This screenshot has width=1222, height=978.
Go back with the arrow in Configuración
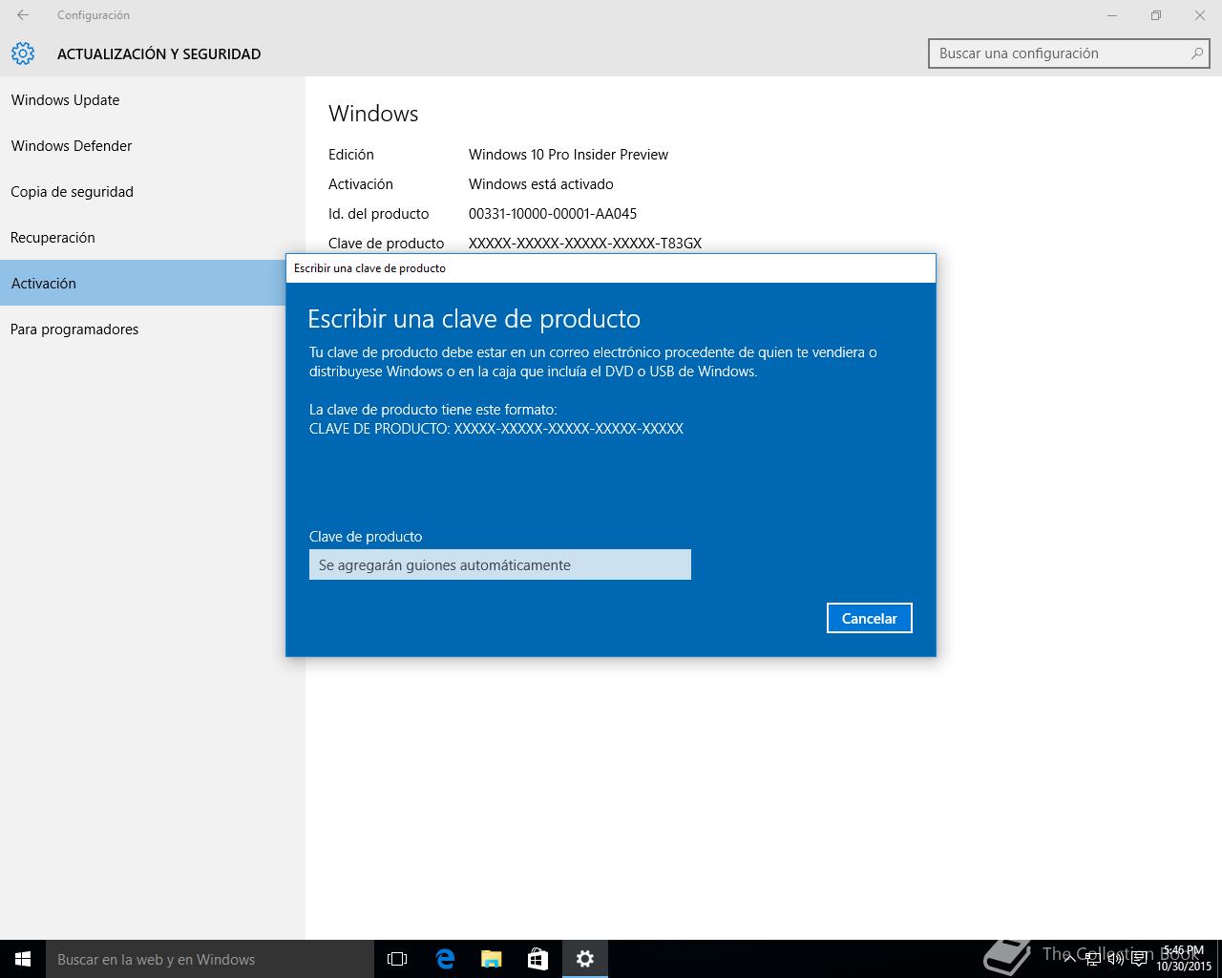[23, 15]
